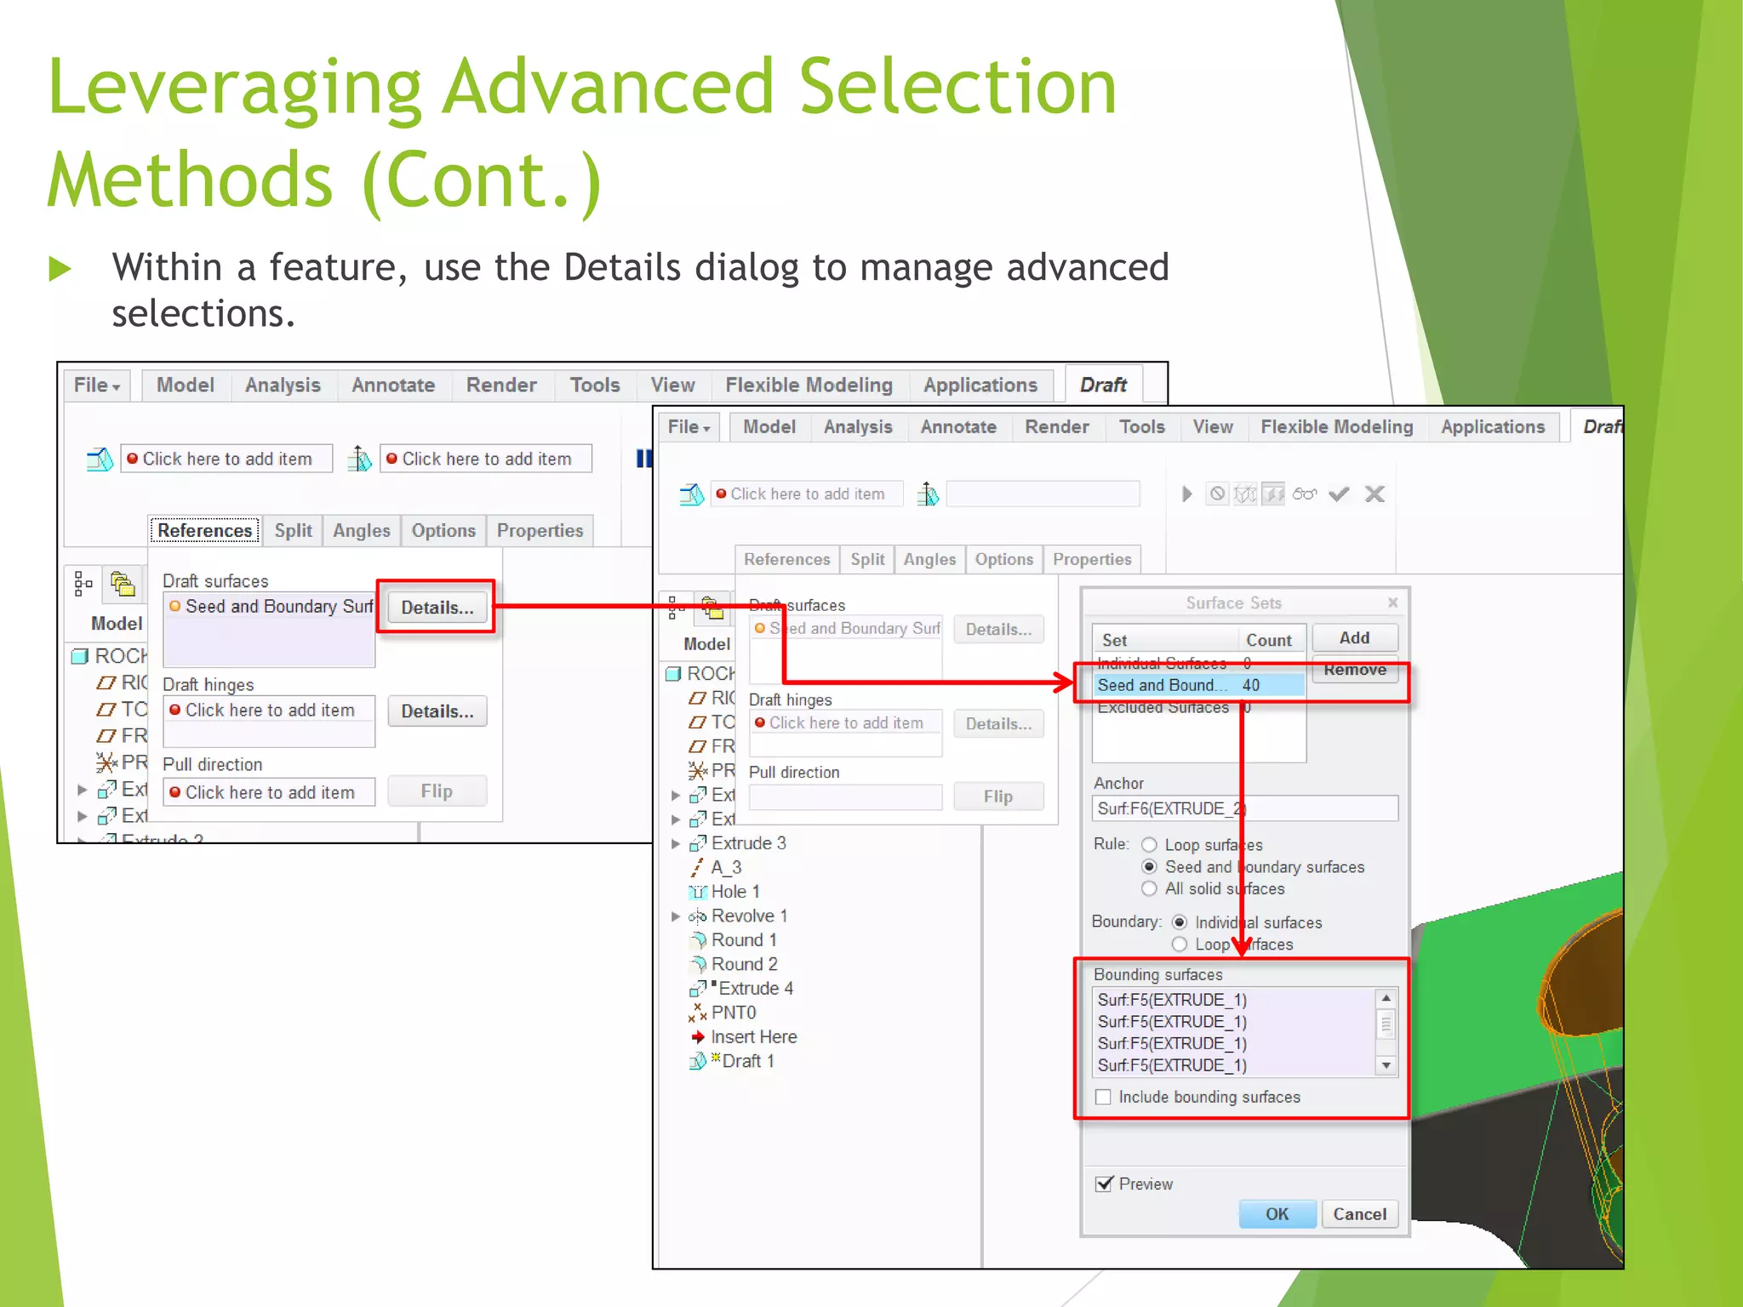
Task: Click the blue pause icon in left window dashboard
Action: (644, 459)
